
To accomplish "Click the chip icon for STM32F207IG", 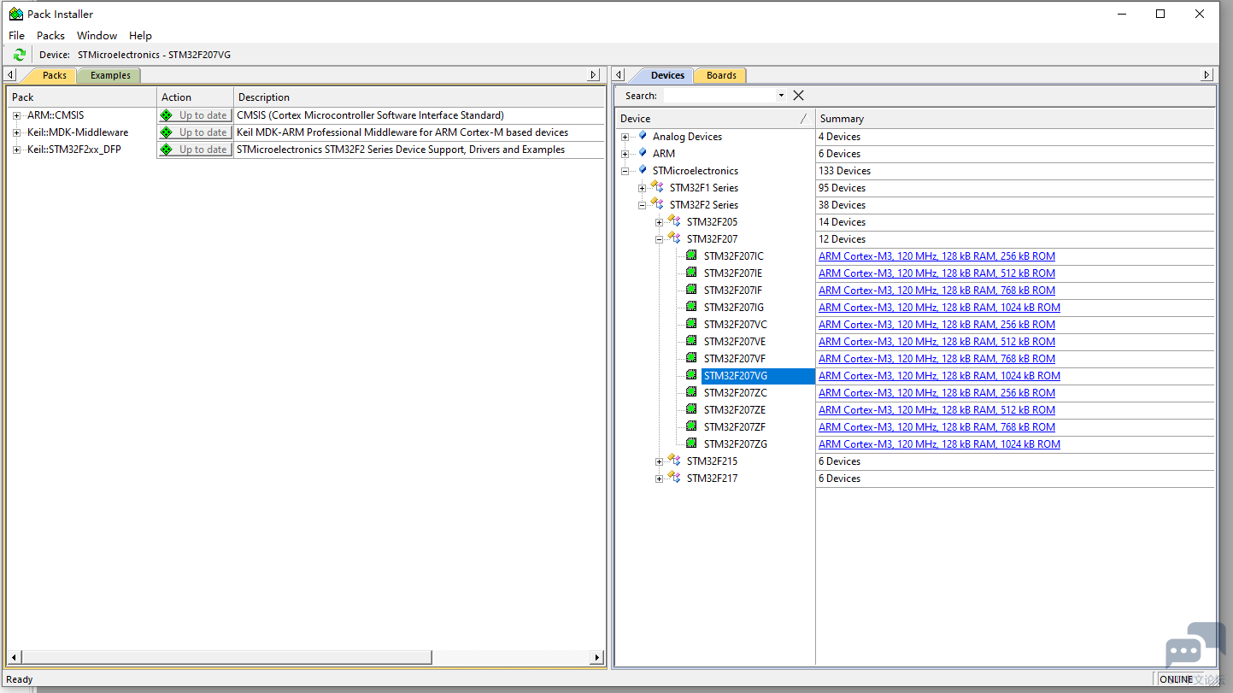I will tap(691, 307).
